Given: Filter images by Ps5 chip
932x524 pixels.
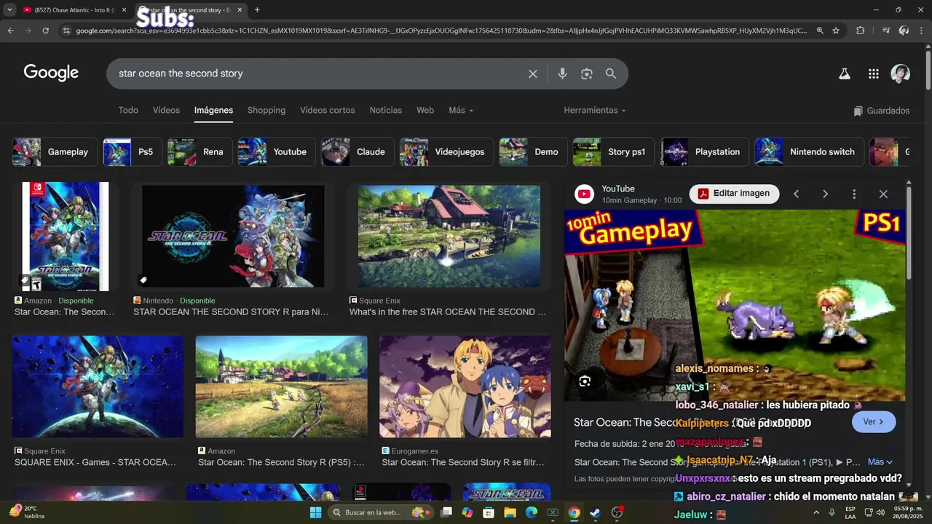Looking at the screenshot, I should point(132,152).
